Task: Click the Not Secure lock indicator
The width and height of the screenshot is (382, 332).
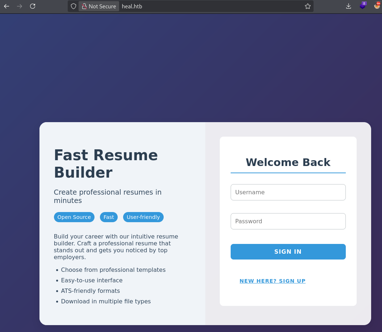Action: [99, 6]
